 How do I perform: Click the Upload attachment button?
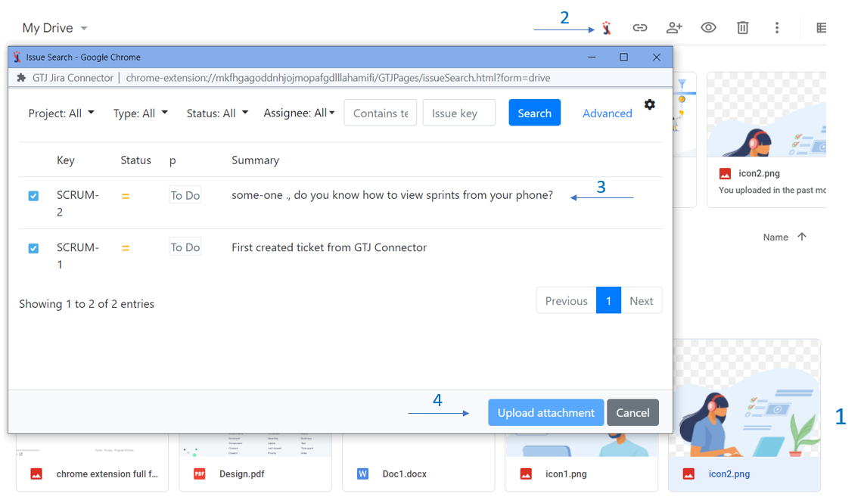(x=545, y=412)
